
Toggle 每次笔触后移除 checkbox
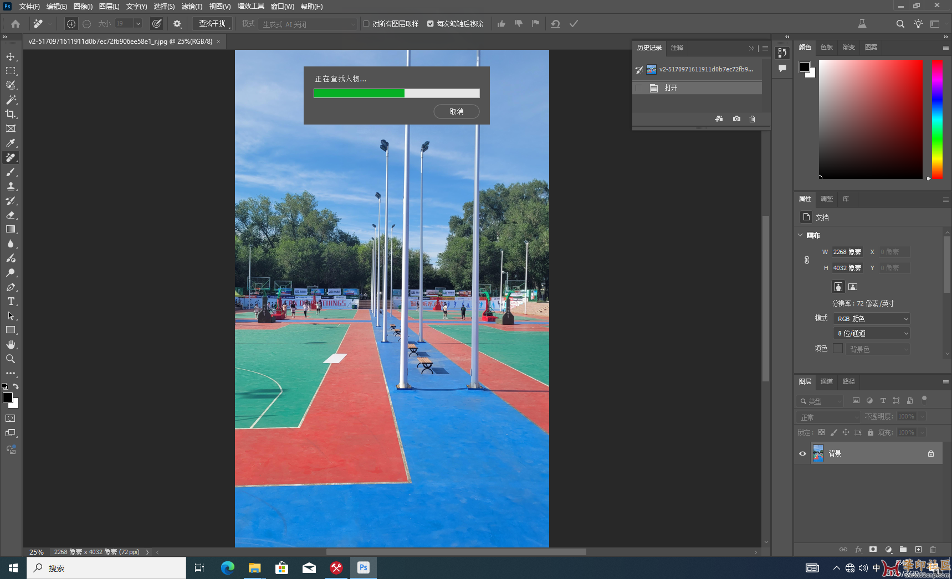pos(431,24)
